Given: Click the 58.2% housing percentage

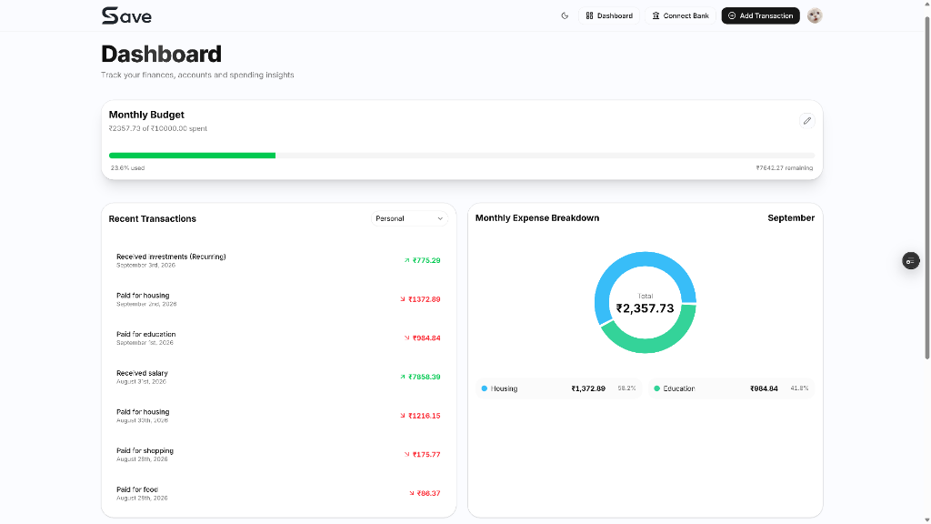Looking at the screenshot, I should [x=626, y=388].
